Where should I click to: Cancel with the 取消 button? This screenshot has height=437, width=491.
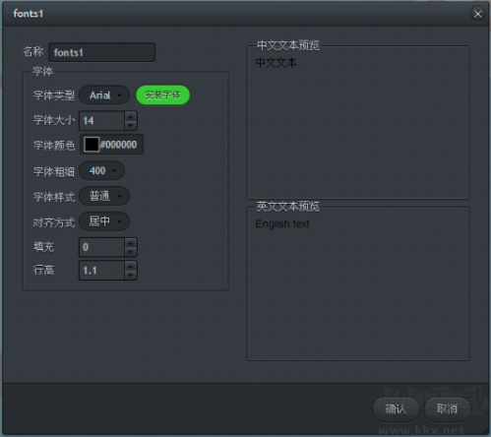coord(448,409)
